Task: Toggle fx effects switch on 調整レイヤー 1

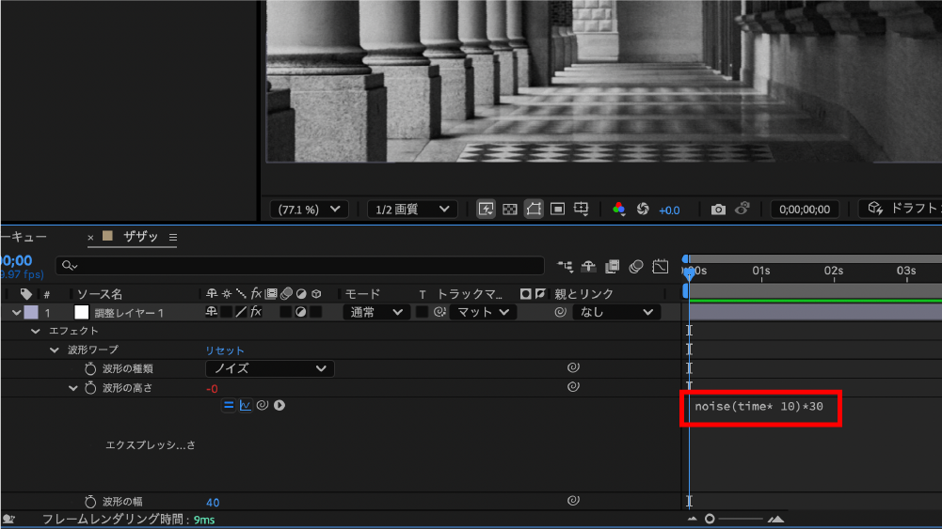Action: click(256, 312)
